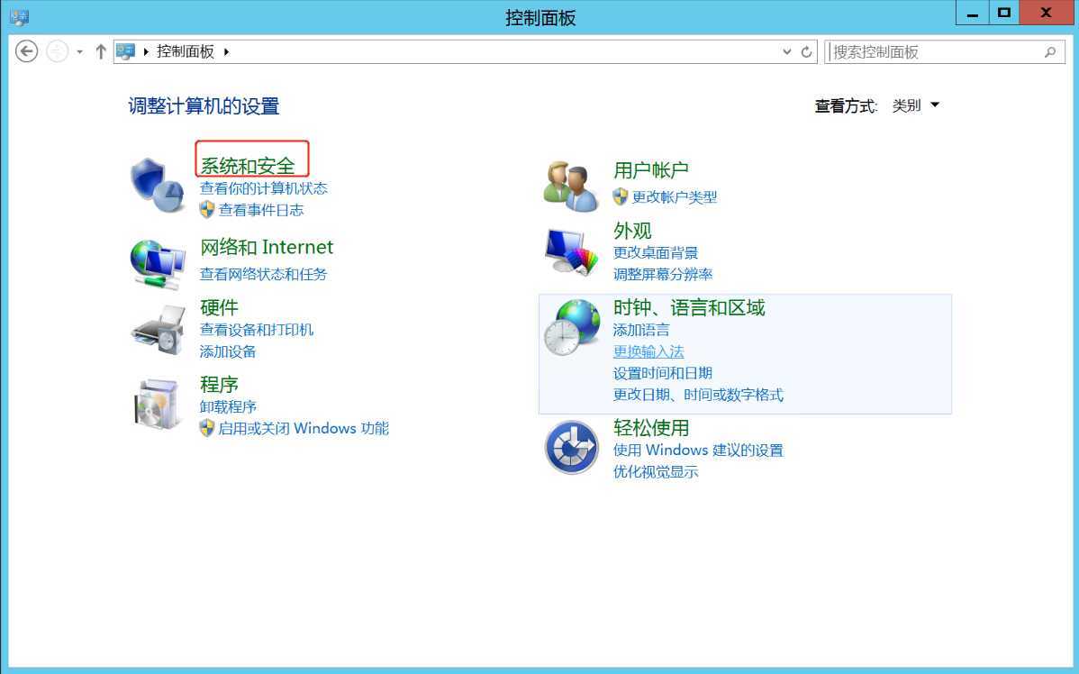The width and height of the screenshot is (1079, 674).
Task: Minimize the 控制面板 window
Action: click(973, 14)
